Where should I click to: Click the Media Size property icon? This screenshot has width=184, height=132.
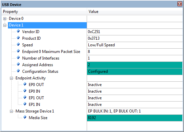(25, 117)
